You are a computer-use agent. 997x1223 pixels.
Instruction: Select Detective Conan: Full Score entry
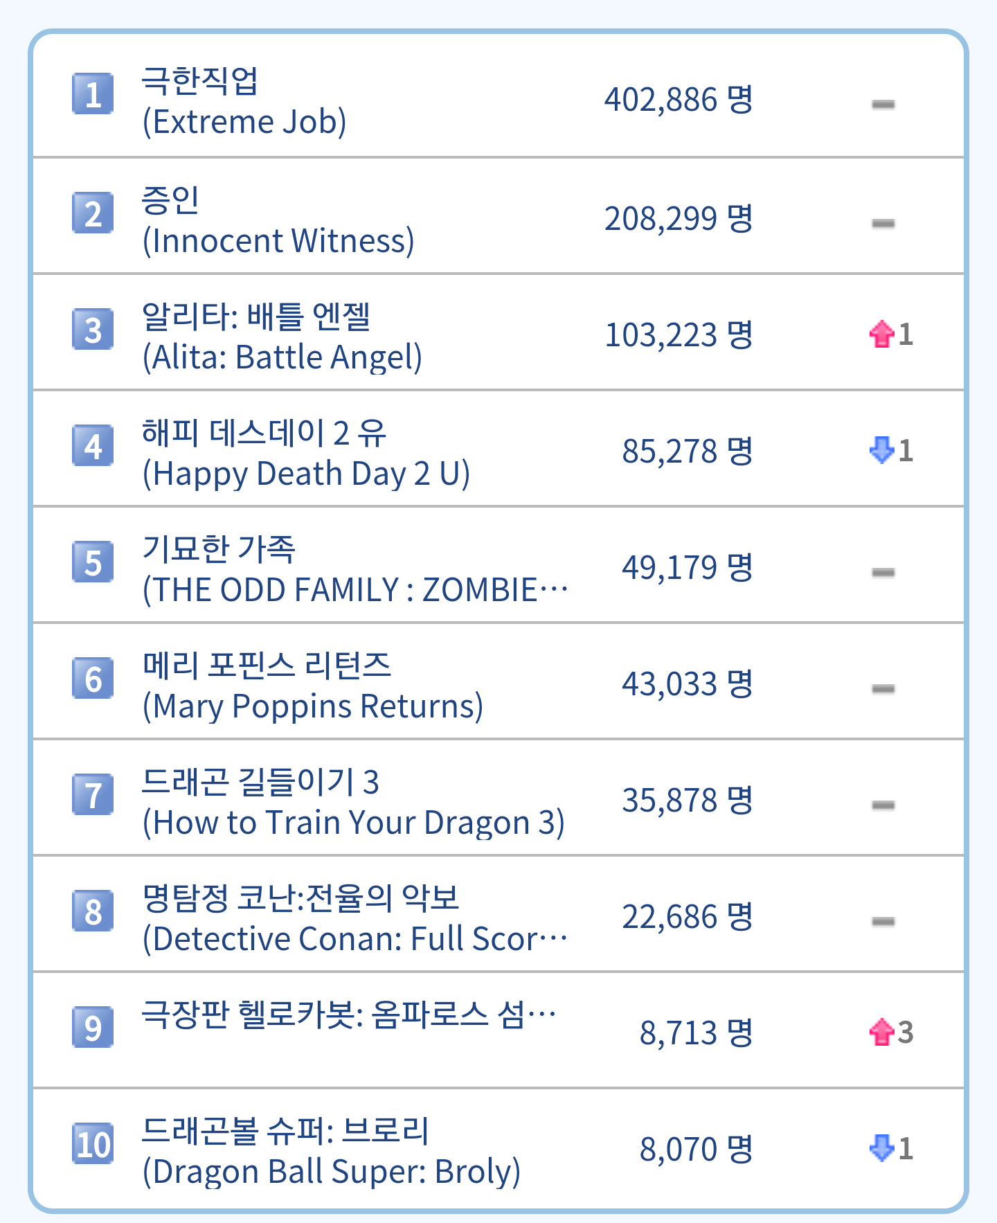[x=353, y=918]
